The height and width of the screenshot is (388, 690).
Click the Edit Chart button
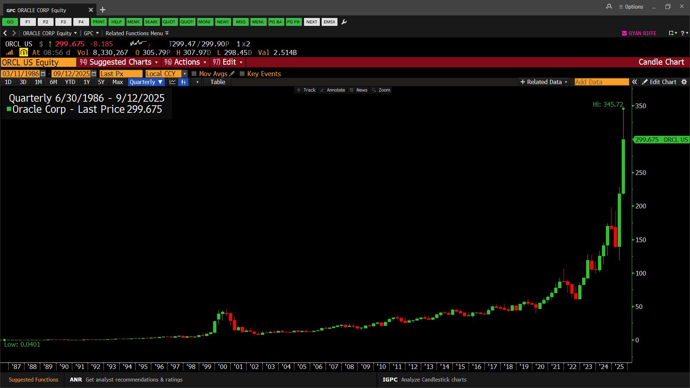pyautogui.click(x=659, y=82)
